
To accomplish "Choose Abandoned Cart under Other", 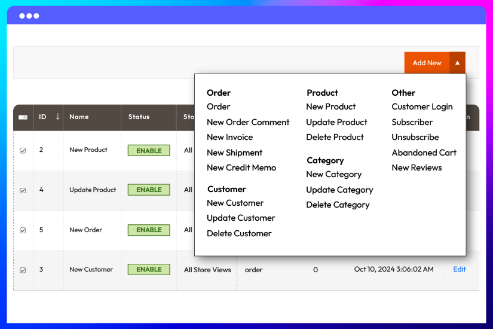I will (x=424, y=153).
